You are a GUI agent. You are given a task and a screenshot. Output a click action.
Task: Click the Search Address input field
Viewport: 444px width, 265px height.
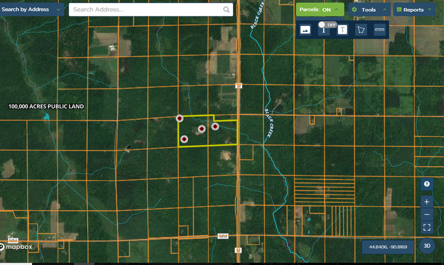pyautogui.click(x=146, y=9)
